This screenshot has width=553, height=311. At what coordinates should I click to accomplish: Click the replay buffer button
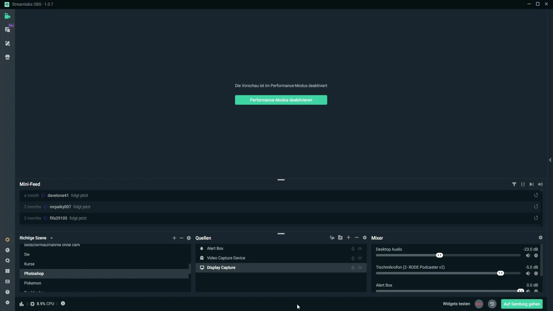pos(492,304)
